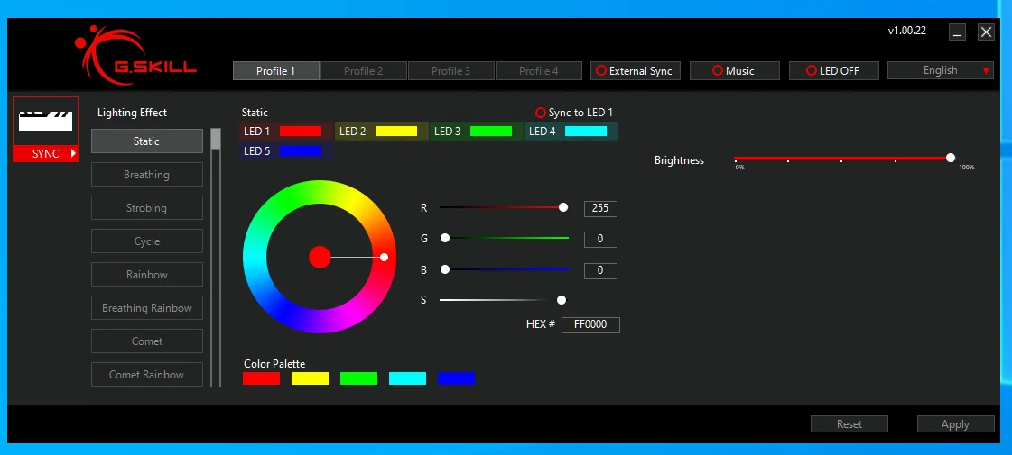This screenshot has height=455, width=1012.
Task: Click the R value field showing 255
Action: 600,209
